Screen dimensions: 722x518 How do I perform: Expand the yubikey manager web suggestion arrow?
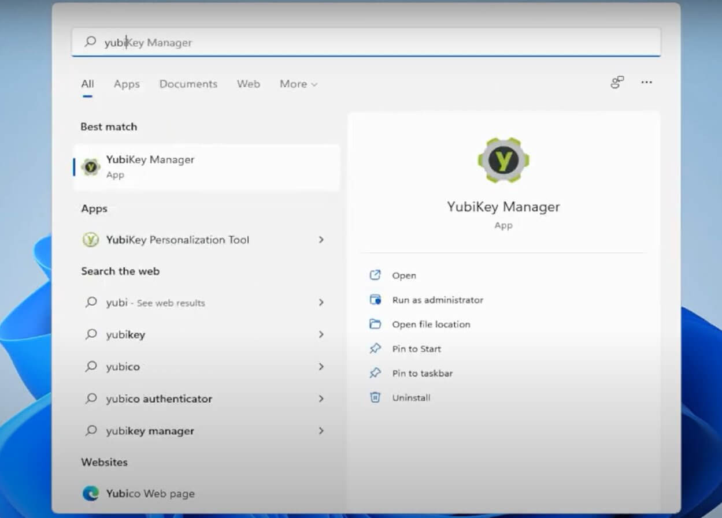pos(321,431)
